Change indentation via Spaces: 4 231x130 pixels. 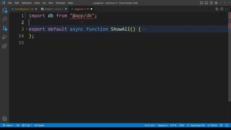click(x=163, y=125)
